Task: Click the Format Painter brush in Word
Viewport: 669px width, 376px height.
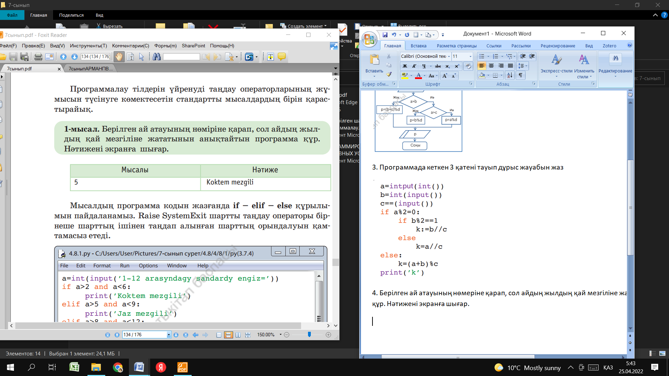Action: pyautogui.click(x=389, y=74)
